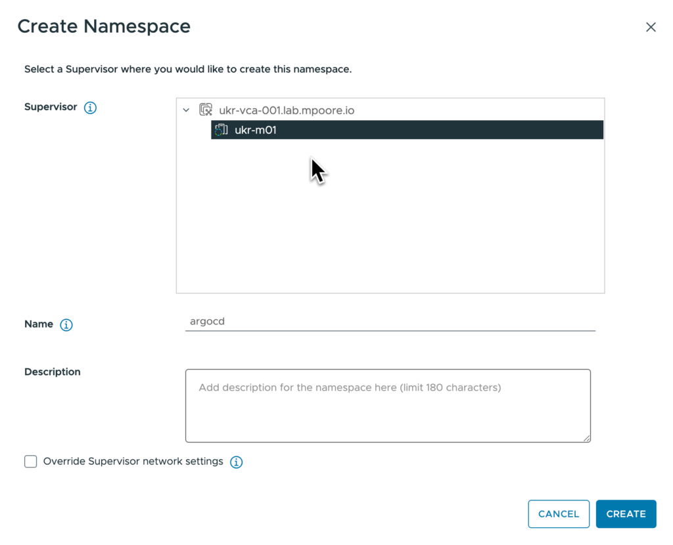
Task: Expand the supervisor tree using the chevron arrow
Action: [186, 110]
